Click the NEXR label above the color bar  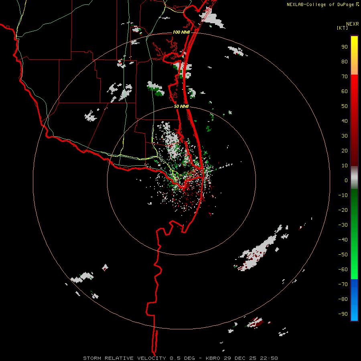tap(353, 24)
